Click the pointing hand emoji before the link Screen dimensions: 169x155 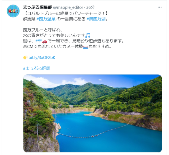26,58
